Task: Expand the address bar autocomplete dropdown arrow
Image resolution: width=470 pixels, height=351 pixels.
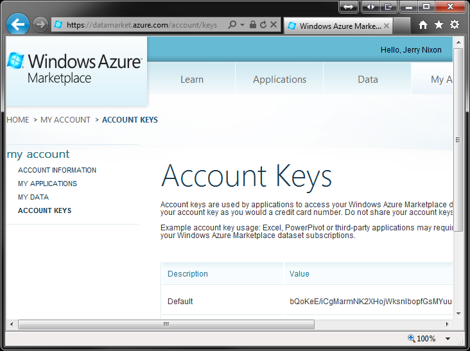Action: (242, 25)
